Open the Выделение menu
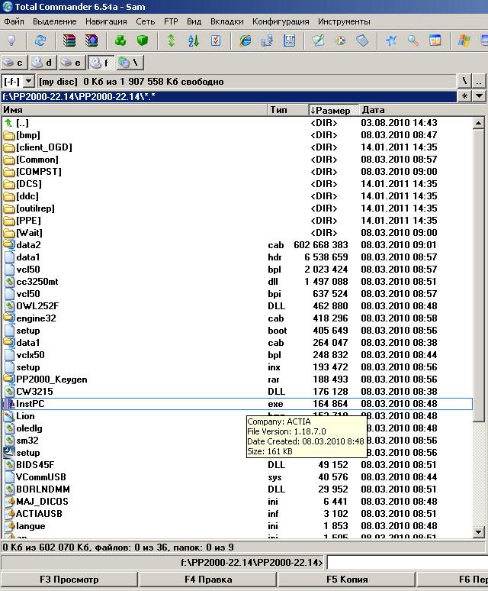This screenshot has width=488, height=591. tap(55, 21)
